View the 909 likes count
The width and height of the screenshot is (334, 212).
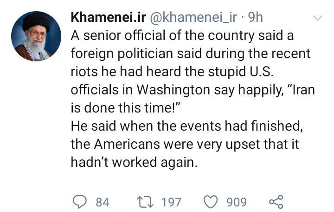[237, 202]
